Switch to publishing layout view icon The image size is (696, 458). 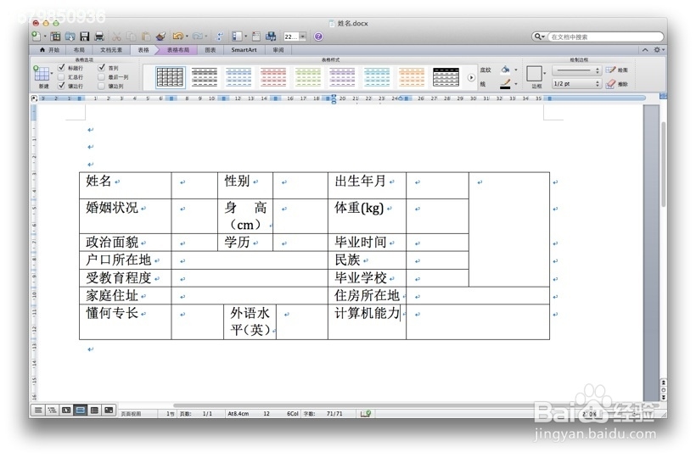pyautogui.click(x=66, y=411)
